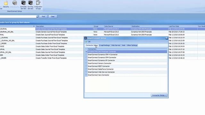Select SmartConnect Dynamics CRM 4 Connector
This screenshot has height=115, width=205.
[x=127, y=55]
